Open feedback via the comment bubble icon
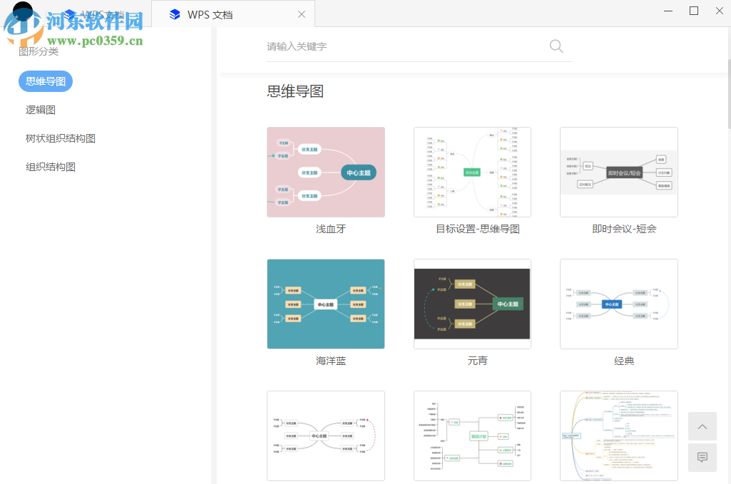 click(702, 457)
